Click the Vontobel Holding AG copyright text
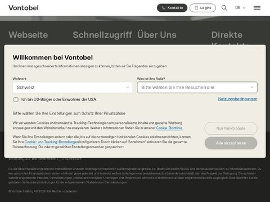 43,191
